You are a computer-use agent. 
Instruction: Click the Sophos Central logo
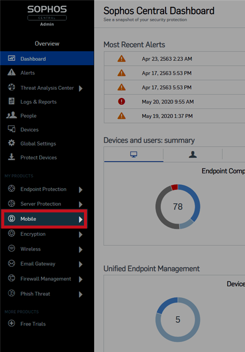(x=47, y=13)
